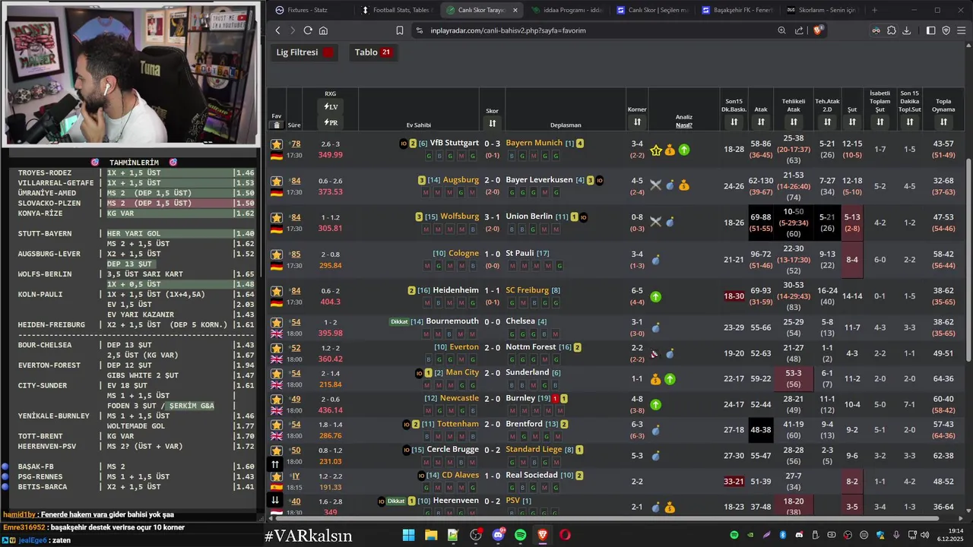Click bomb icon in Cologne row
973x547 pixels.
(655, 260)
